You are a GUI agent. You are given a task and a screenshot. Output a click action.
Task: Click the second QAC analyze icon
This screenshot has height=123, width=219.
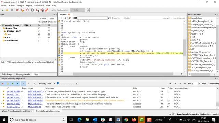point(22,10)
